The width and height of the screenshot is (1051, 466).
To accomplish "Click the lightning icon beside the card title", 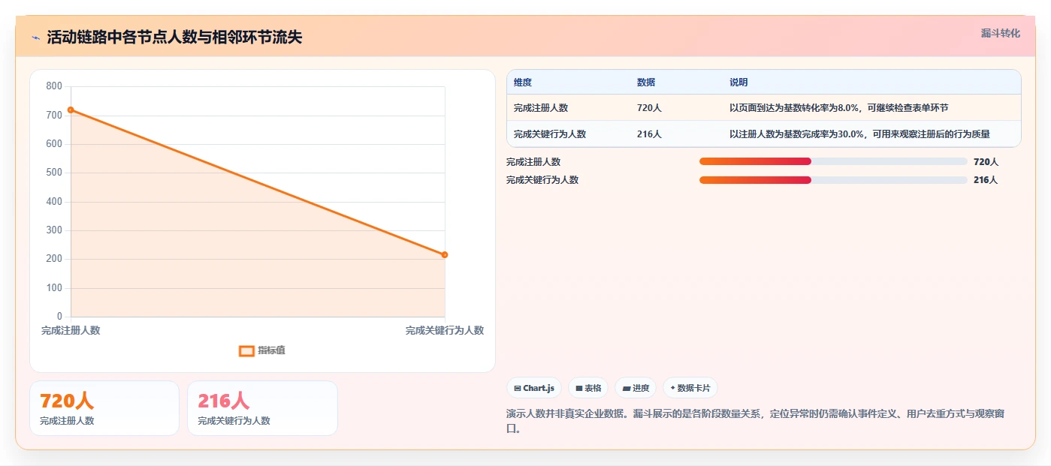I will pyautogui.click(x=35, y=38).
